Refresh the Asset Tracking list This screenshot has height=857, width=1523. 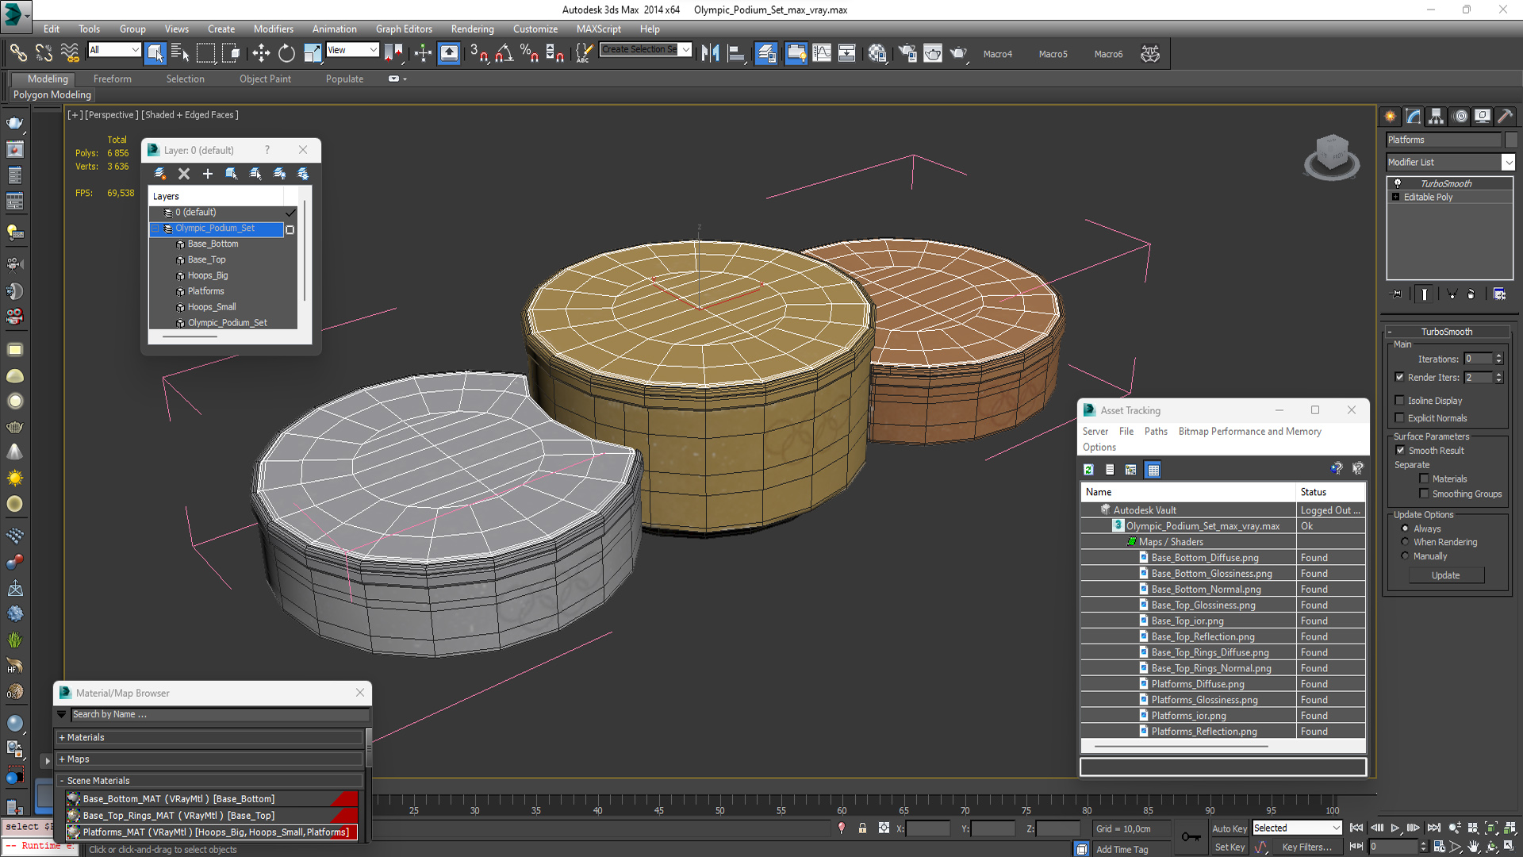coord(1089,470)
